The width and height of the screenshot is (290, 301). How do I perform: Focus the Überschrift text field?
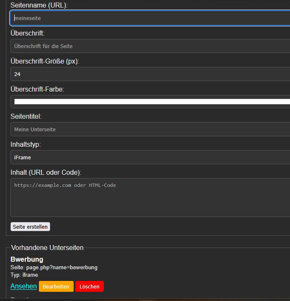pyautogui.click(x=150, y=46)
